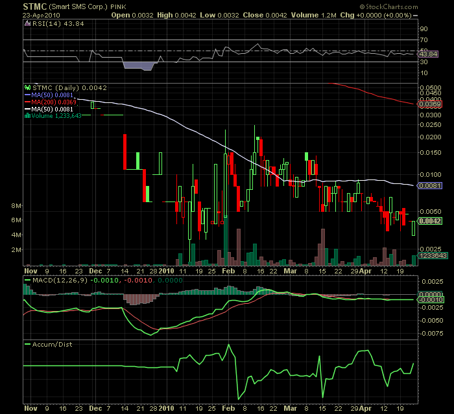Click the blue MA(50) legend marker
This screenshot has height=414, width=454.
[x=27, y=94]
